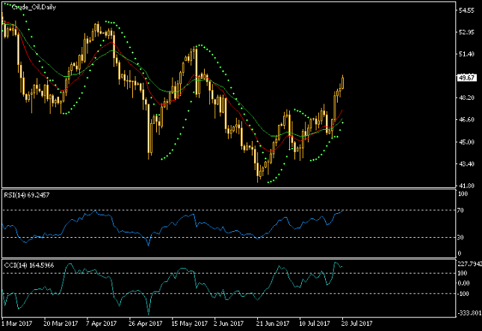Click date label 10 Jul 2017
The height and width of the screenshot is (331, 482).
click(314, 324)
